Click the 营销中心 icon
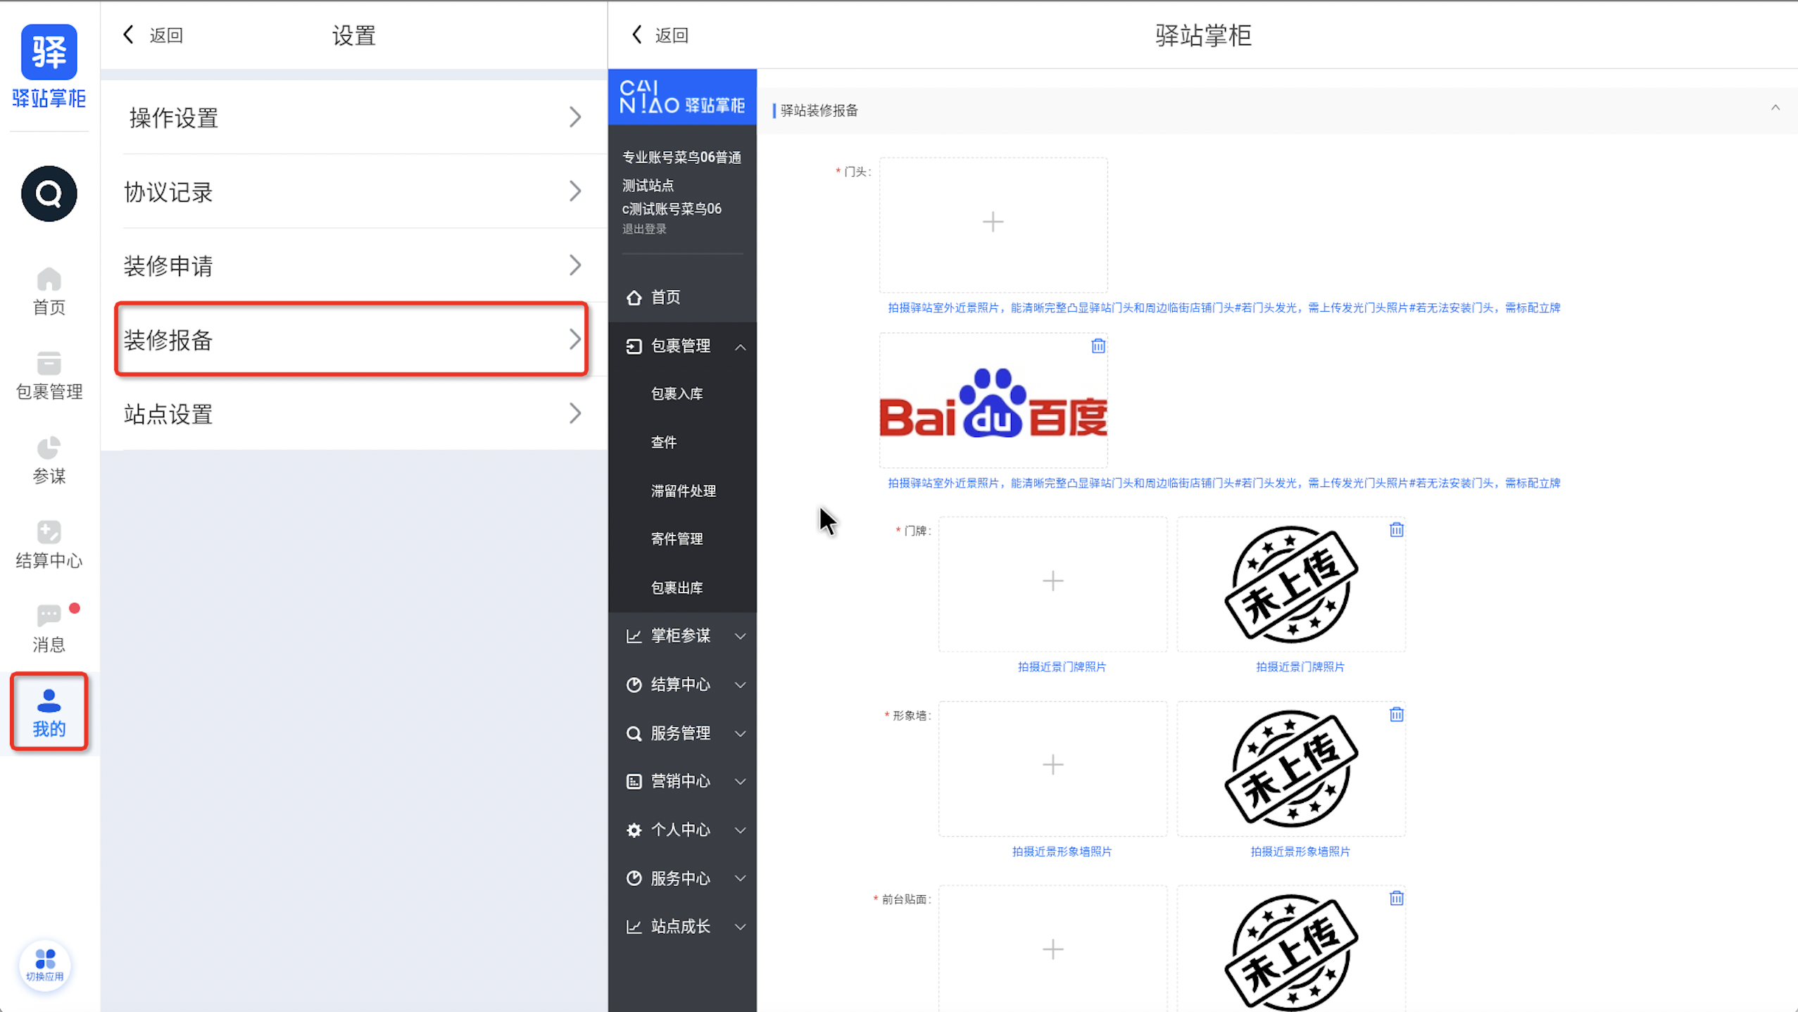1798x1012 pixels. [634, 781]
